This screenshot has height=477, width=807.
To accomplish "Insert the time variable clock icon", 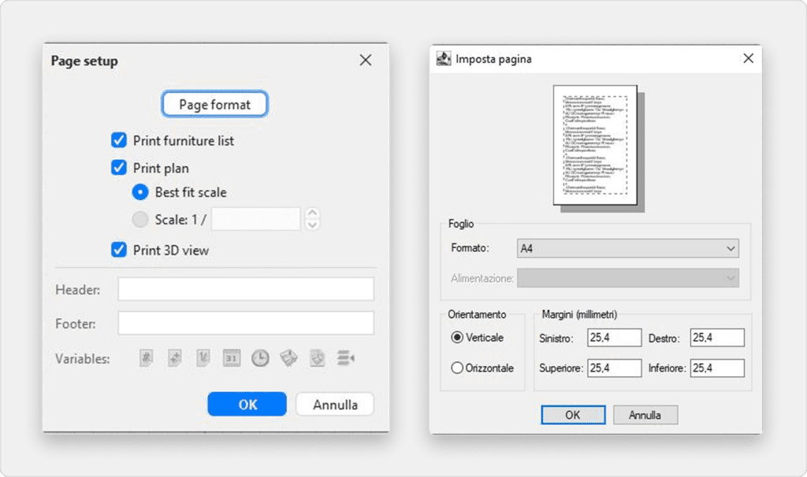I will [260, 358].
